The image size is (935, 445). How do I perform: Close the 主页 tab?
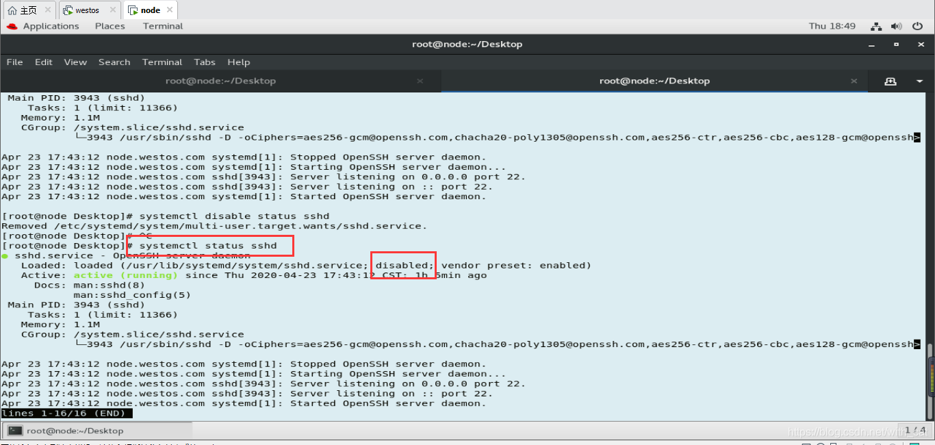48,10
